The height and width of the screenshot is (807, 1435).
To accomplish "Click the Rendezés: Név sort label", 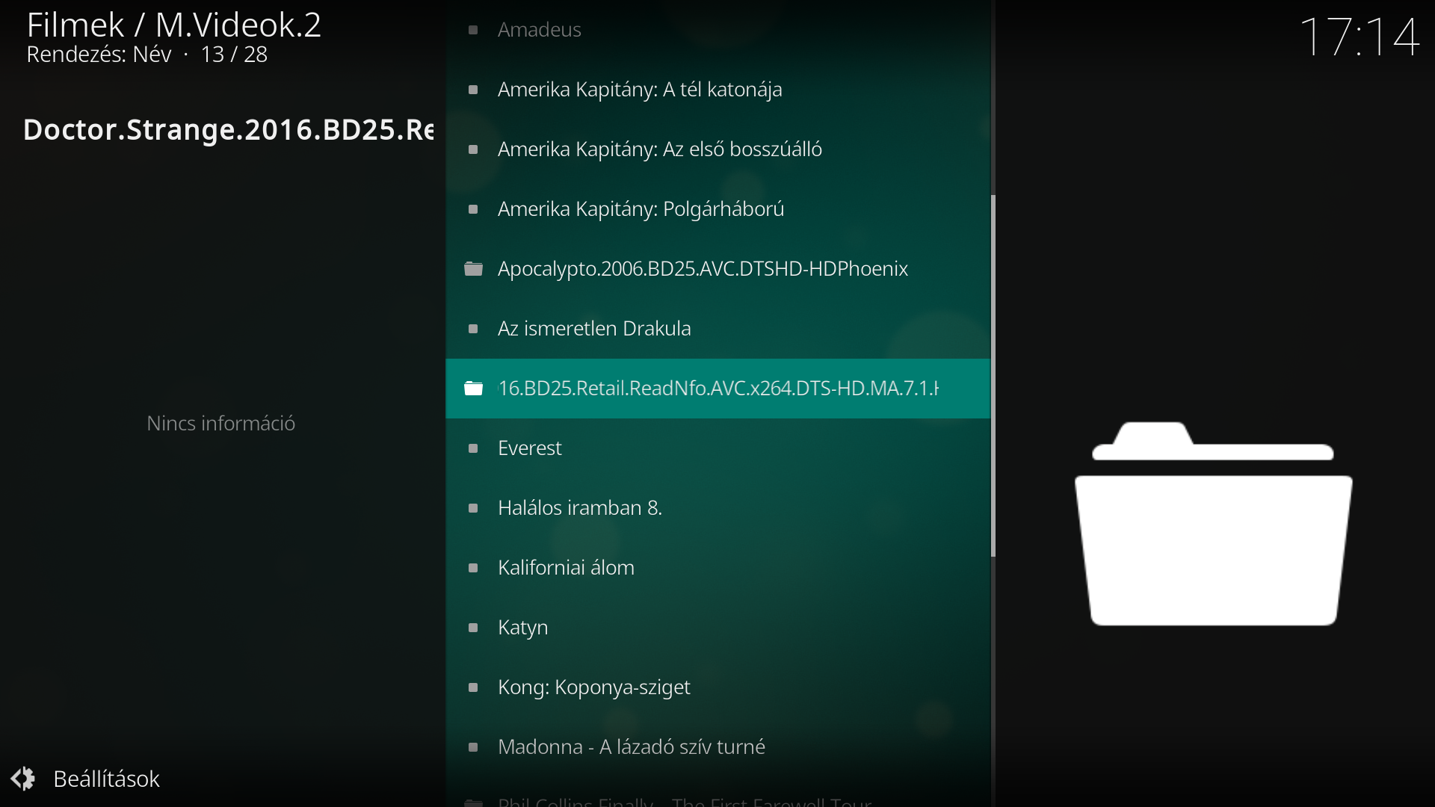I will point(99,55).
